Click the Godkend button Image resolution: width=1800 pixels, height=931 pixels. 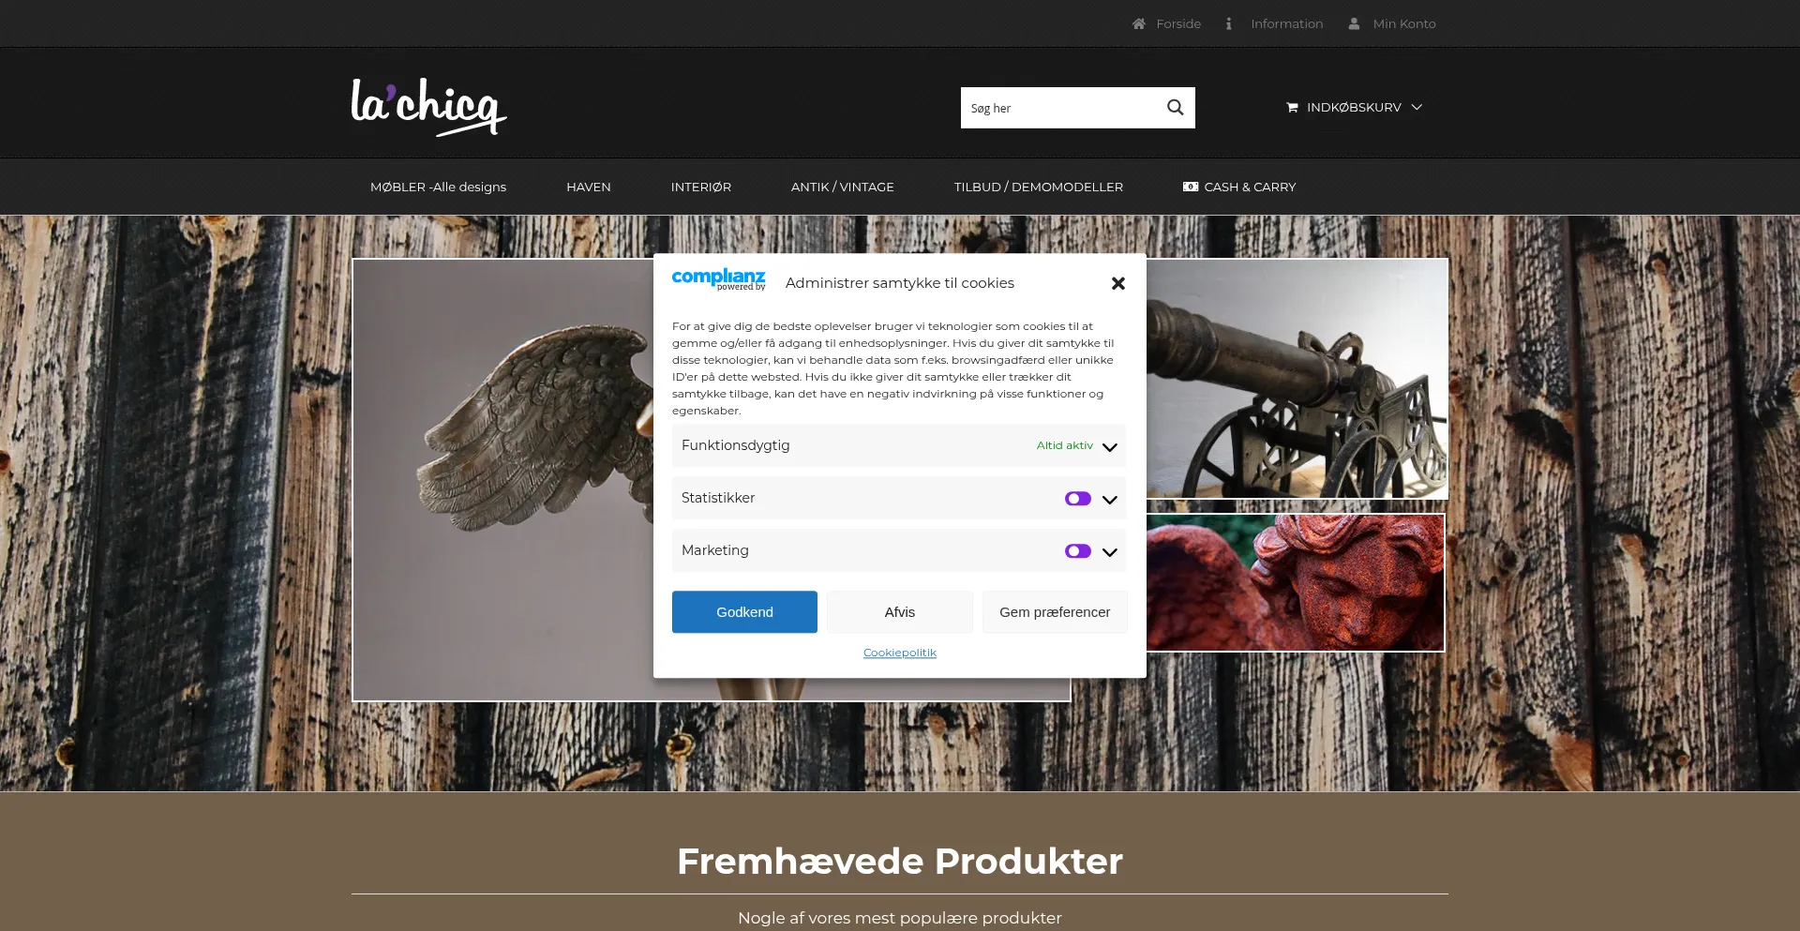pos(744,612)
